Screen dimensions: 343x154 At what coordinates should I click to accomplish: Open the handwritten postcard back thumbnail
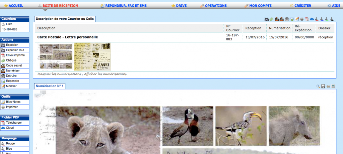point(92,56)
